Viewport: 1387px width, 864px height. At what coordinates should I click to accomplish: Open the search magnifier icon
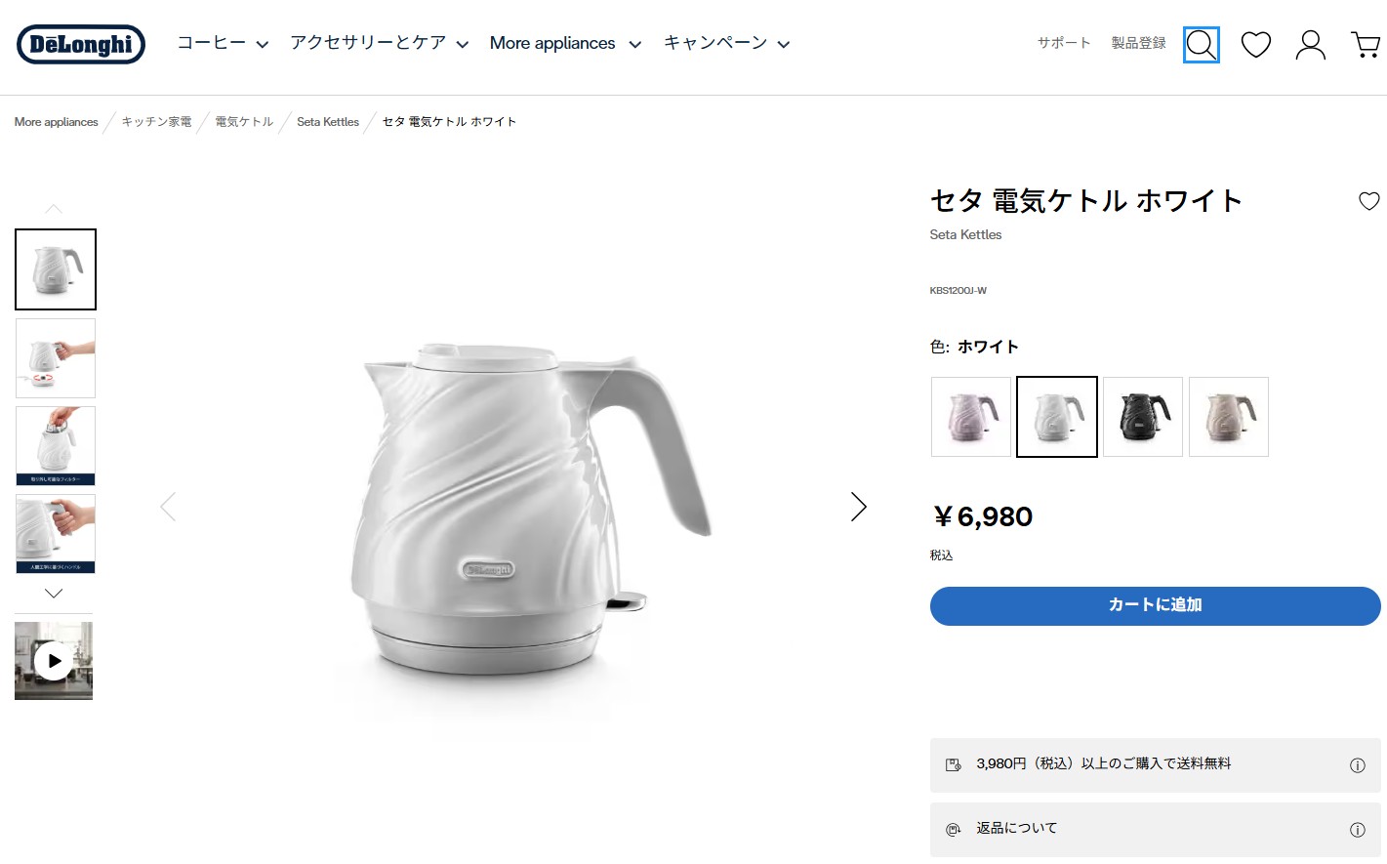point(1201,44)
